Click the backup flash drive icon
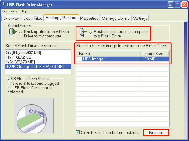 13,33
